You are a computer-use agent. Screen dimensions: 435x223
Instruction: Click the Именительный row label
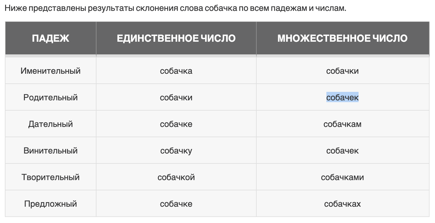51,71
